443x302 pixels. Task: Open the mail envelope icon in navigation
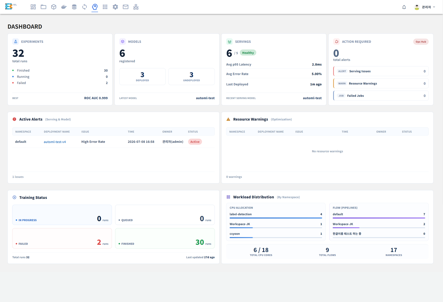point(125,7)
